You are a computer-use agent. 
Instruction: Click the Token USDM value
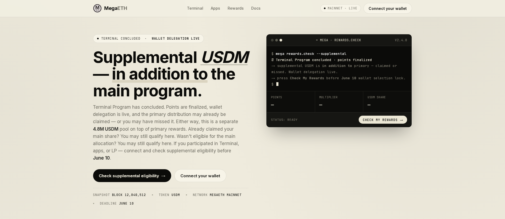pyautogui.click(x=176, y=195)
